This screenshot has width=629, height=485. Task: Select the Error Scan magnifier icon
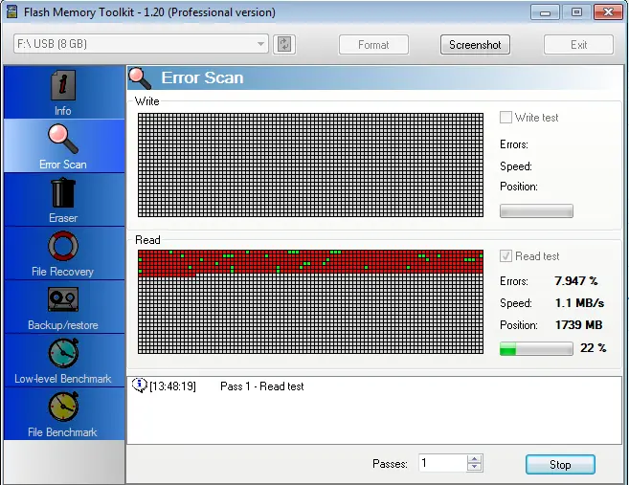(63, 139)
